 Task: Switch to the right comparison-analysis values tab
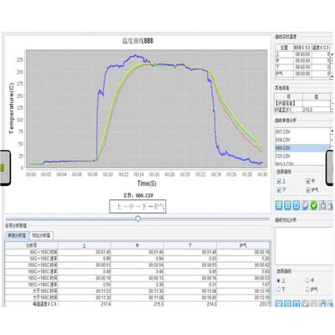pos(41,235)
